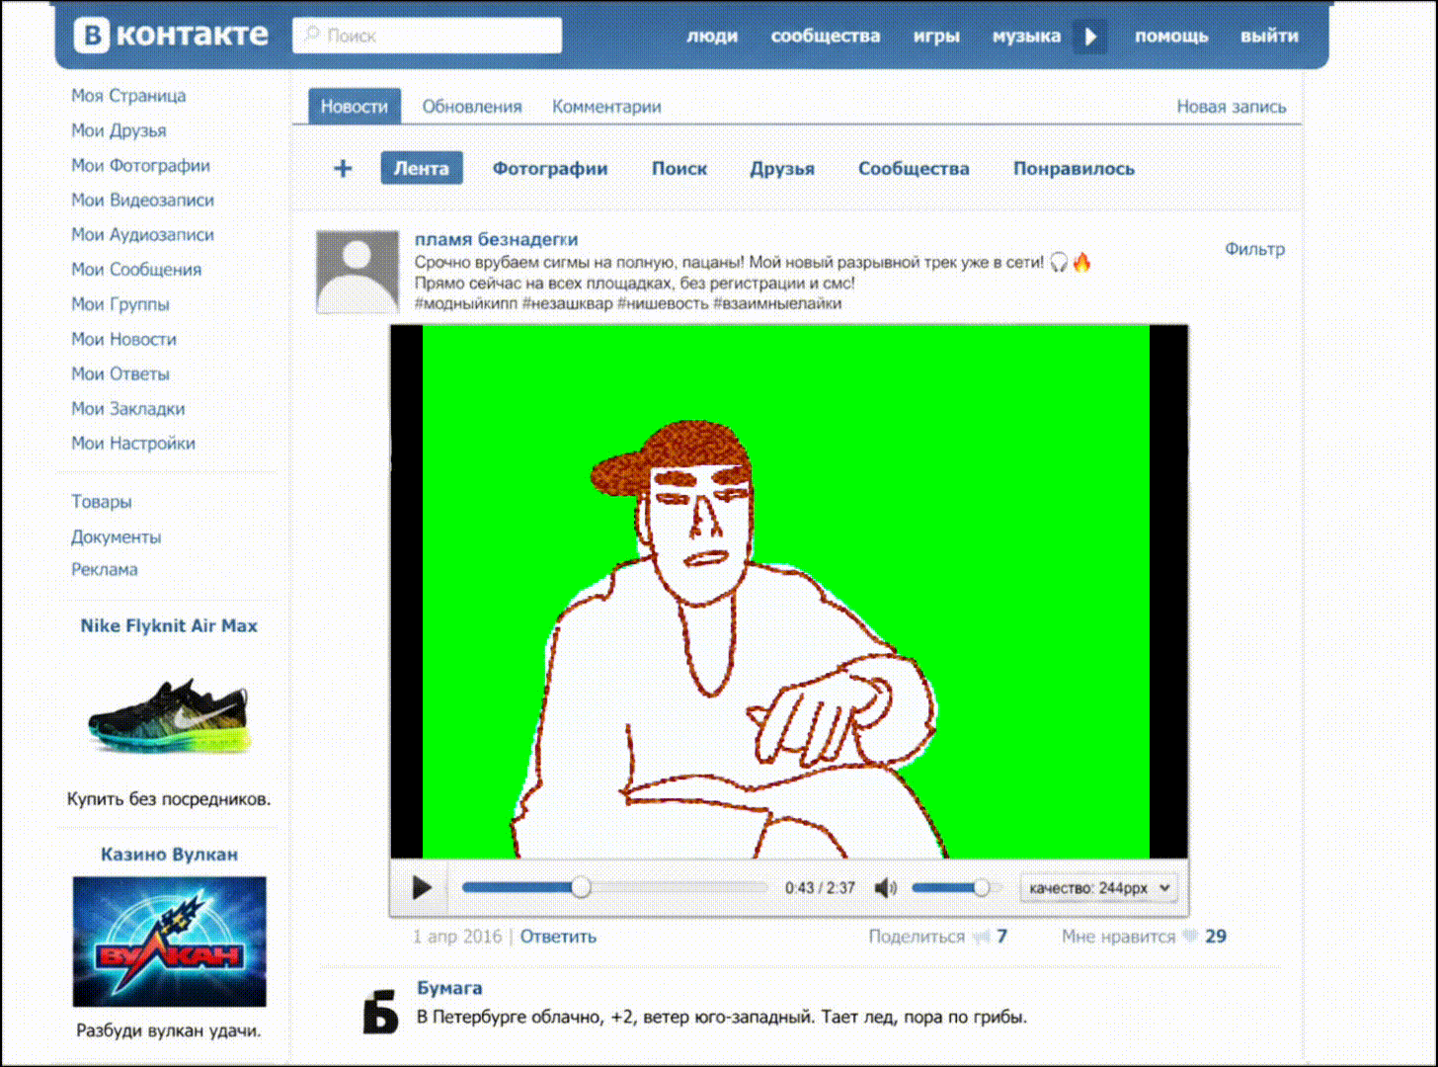1438x1067 pixels.
Task: Open помощь in the header
Action: click(x=1171, y=36)
